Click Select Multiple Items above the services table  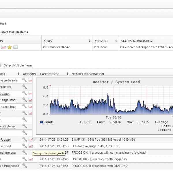coord(18,65)
